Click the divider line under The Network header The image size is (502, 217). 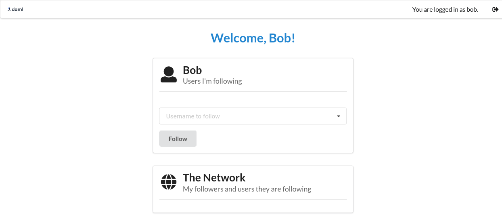point(253,199)
